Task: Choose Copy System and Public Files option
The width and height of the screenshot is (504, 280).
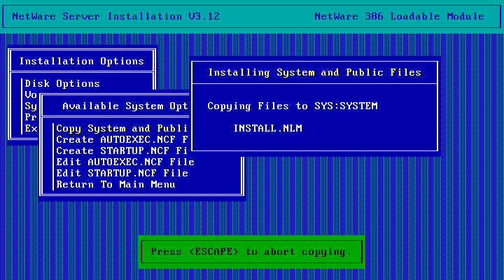Action: 122,128
